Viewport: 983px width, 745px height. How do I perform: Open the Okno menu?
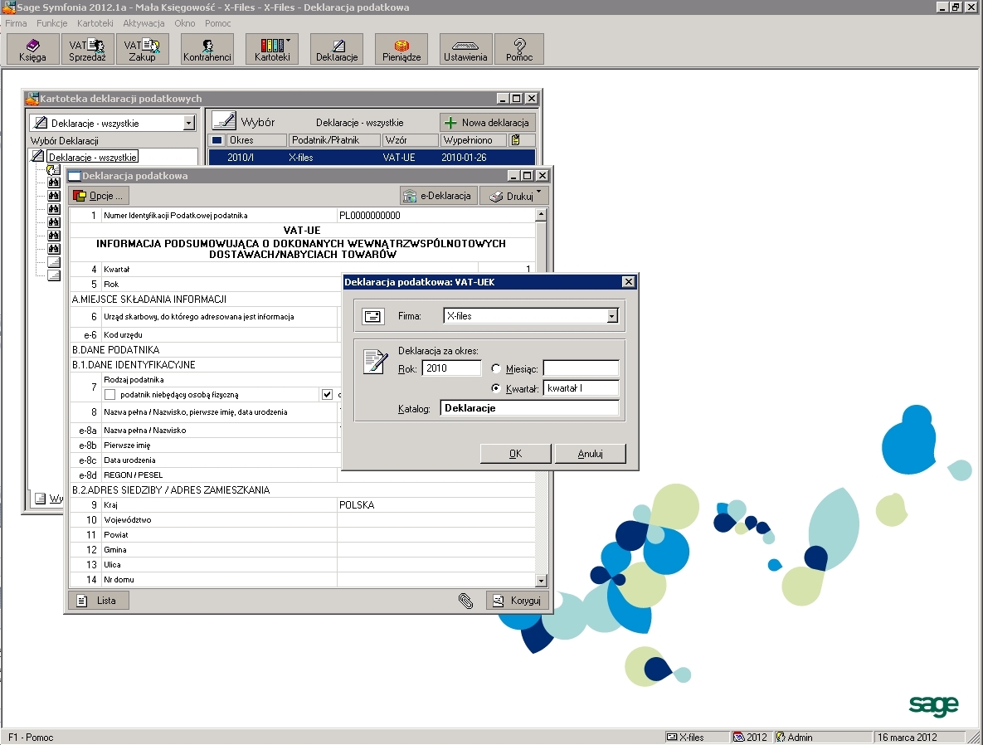(185, 23)
